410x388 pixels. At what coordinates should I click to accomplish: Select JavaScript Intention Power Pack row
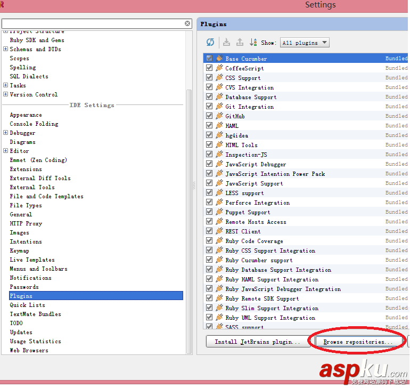(306, 174)
